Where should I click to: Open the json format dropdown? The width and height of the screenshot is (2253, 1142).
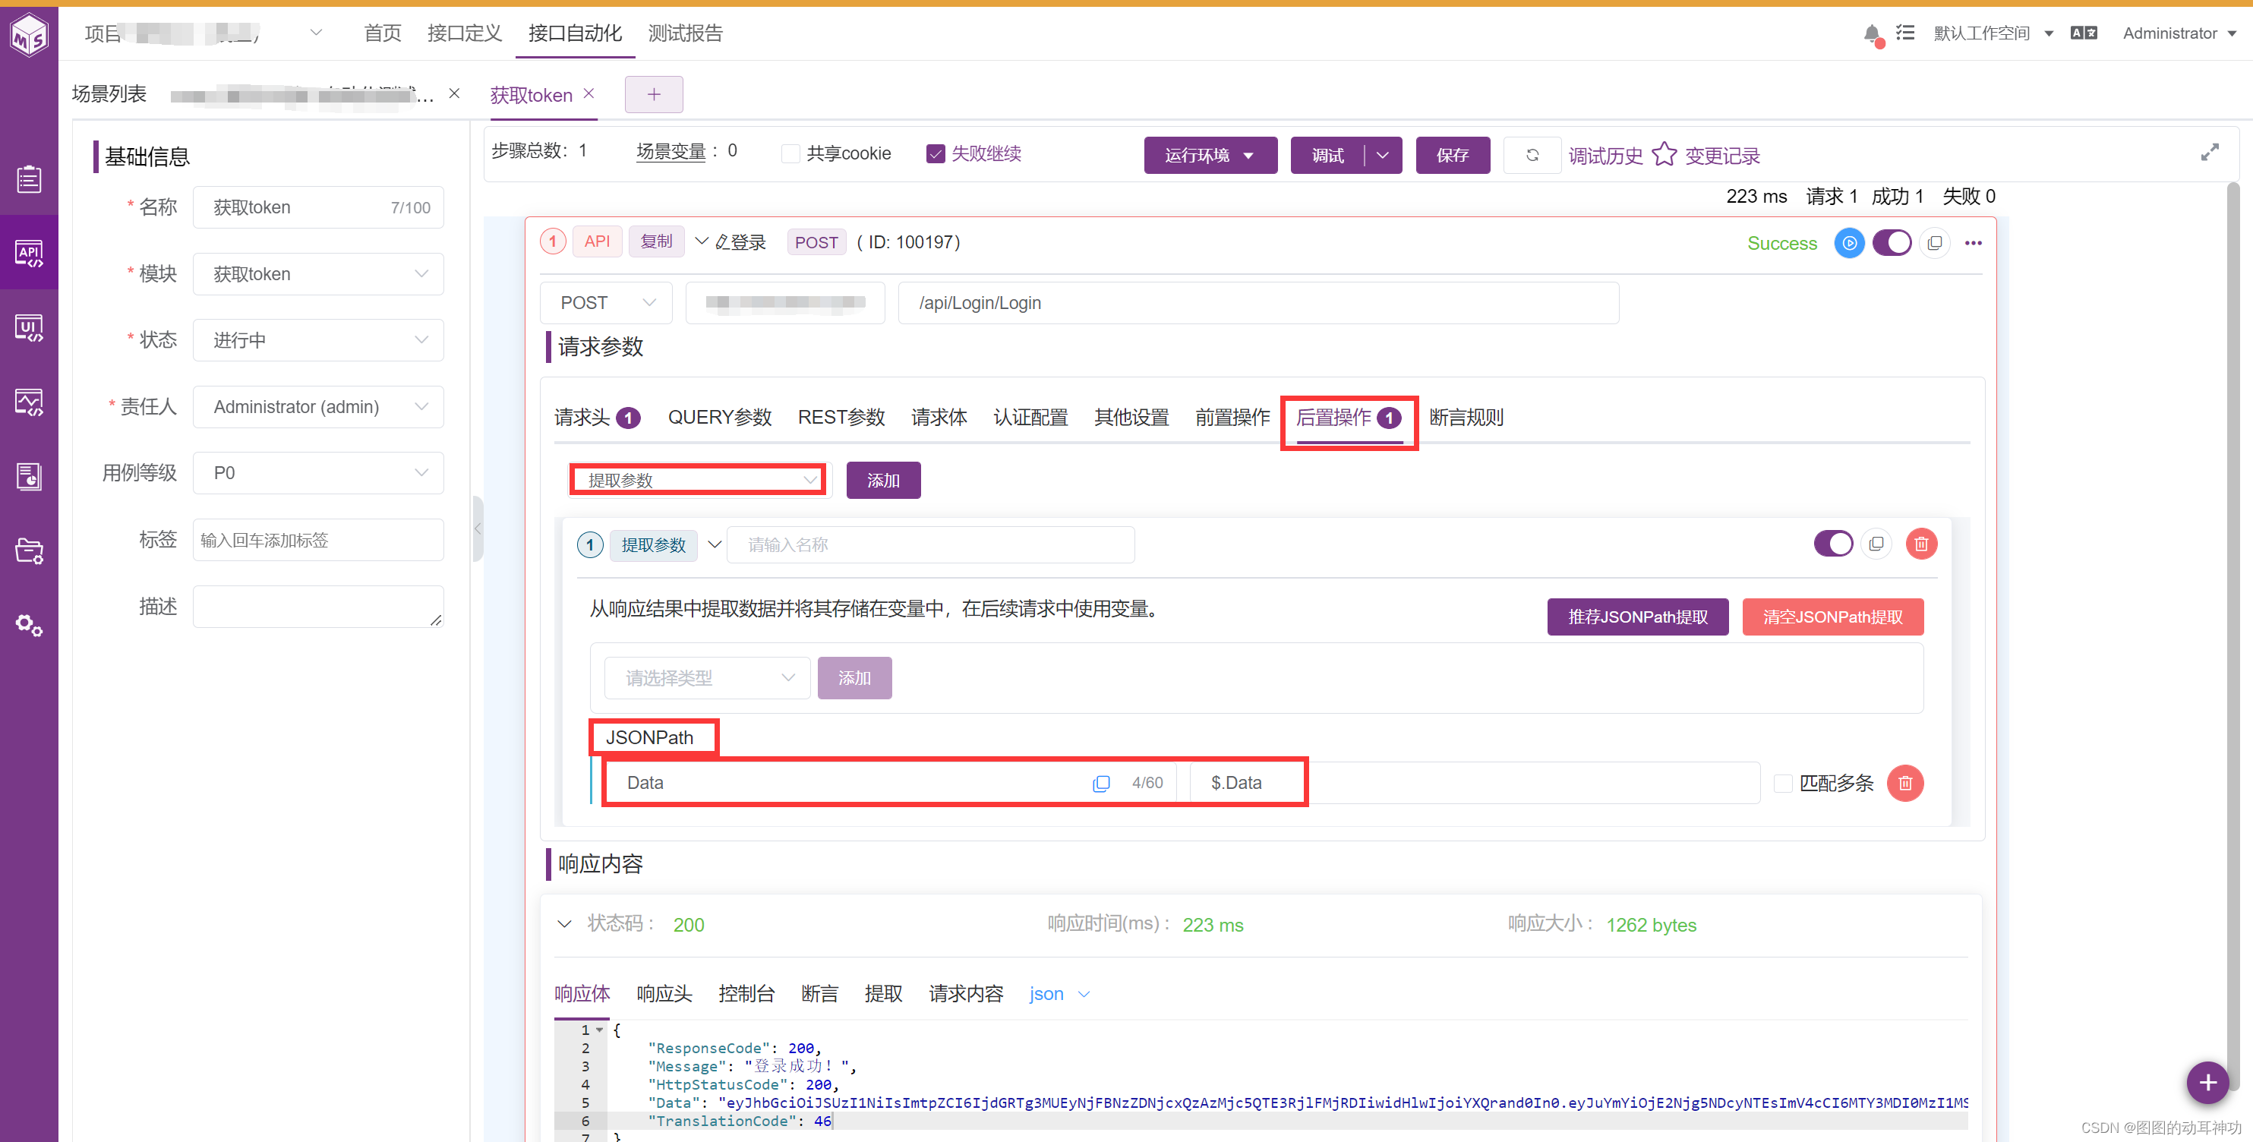tap(1059, 994)
